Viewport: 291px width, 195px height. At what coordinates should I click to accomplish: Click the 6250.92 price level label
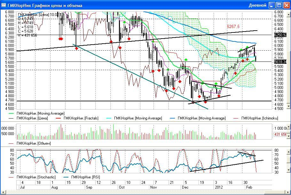click(280, 35)
